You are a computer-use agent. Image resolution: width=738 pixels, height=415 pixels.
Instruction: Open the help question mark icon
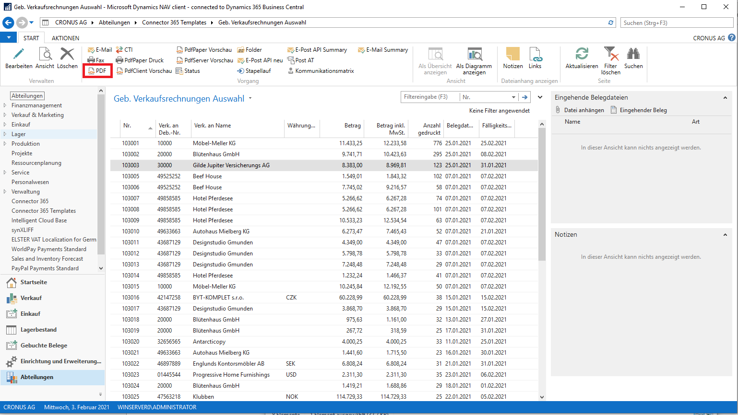coord(732,38)
